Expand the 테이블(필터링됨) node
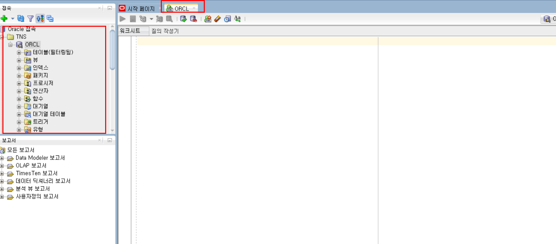The height and width of the screenshot is (244, 556). [19, 53]
